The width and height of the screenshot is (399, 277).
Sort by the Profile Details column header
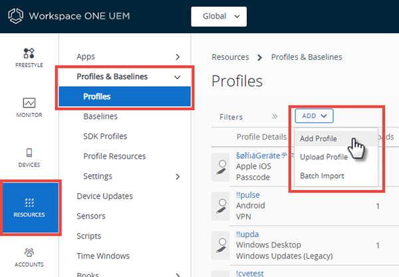pos(261,137)
